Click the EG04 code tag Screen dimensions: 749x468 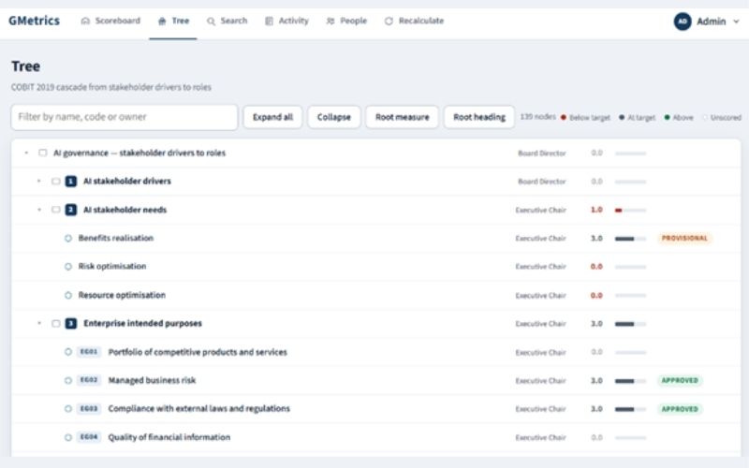pos(89,437)
